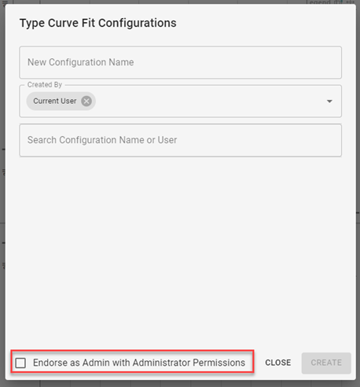Viewport: 360px width, 387px height.
Task: Focus the Search Configuration Name or User field
Action: 180,140
